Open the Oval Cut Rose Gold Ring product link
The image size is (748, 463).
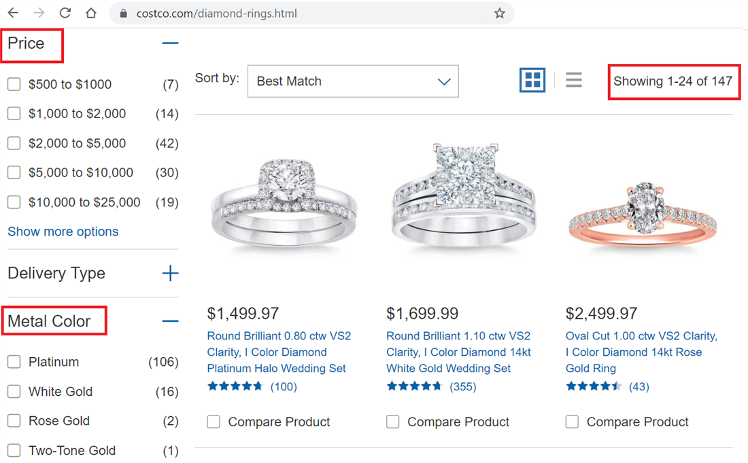click(x=633, y=352)
